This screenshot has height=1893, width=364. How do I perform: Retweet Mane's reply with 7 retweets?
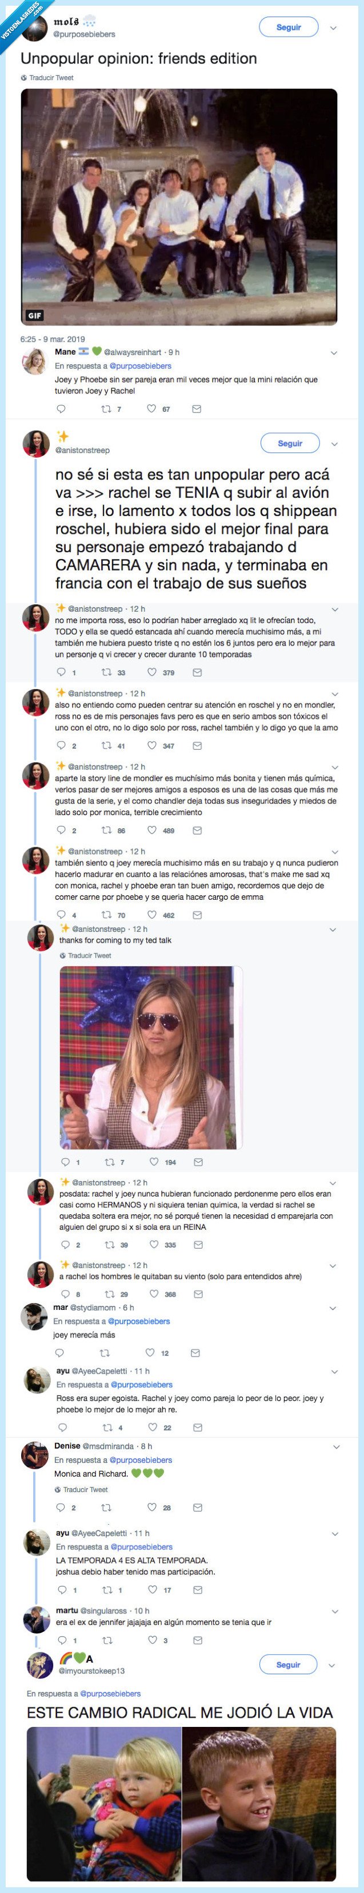[x=106, y=408]
